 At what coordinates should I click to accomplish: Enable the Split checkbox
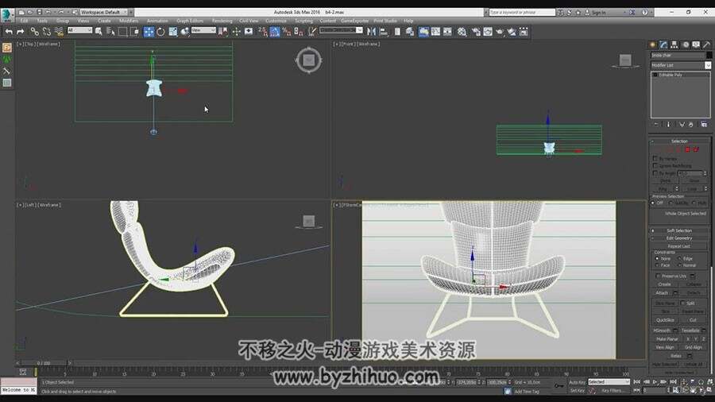click(x=682, y=303)
